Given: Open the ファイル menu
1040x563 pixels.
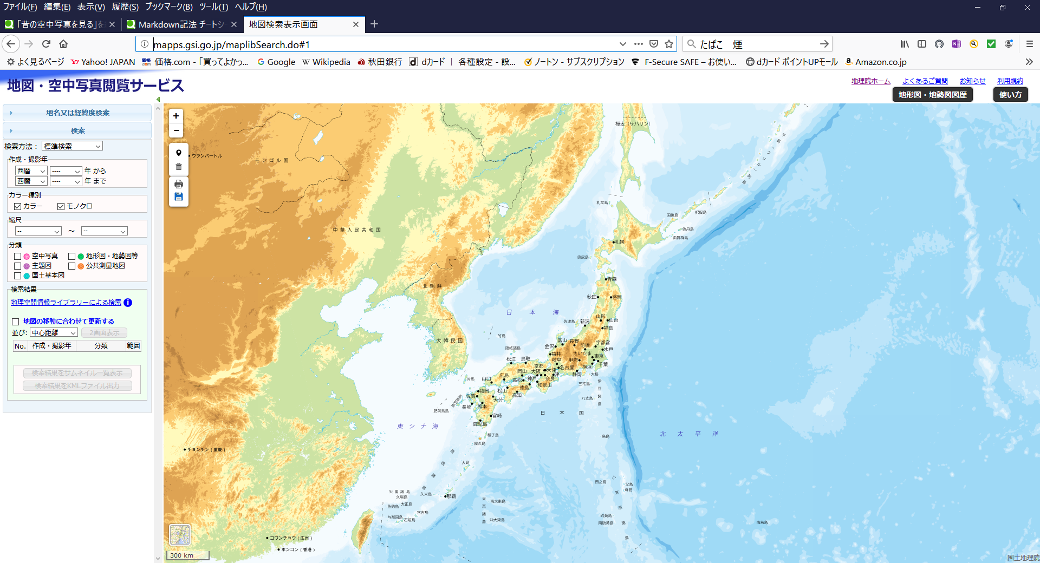Looking at the screenshot, I should 20,7.
